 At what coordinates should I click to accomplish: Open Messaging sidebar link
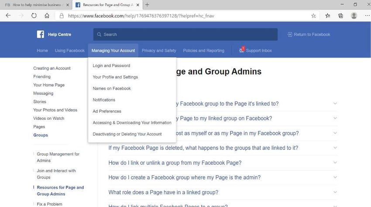[x=43, y=93]
